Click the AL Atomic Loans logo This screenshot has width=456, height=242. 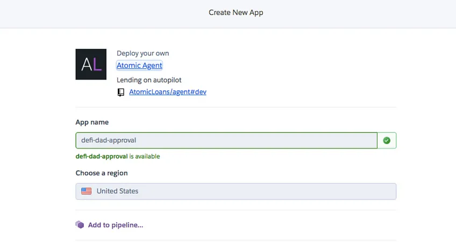point(91,65)
